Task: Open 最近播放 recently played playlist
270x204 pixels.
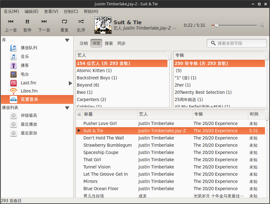Action: [x=37, y=124]
